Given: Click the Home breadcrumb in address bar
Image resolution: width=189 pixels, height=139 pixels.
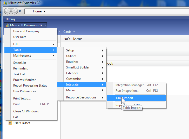Looking at the screenshot, I should click(x=37, y=11).
